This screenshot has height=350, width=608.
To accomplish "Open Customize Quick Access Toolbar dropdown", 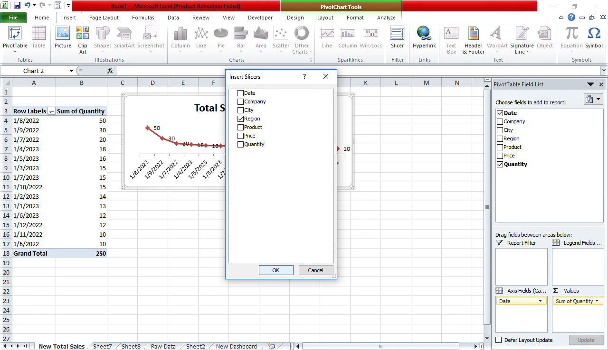I will coord(69,6).
